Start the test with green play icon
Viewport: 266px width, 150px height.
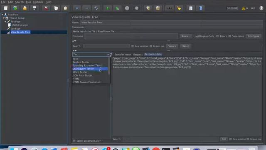click(108, 8)
